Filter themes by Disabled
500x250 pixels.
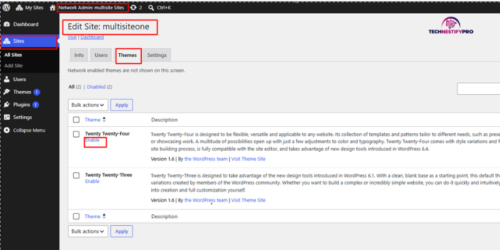tap(96, 87)
